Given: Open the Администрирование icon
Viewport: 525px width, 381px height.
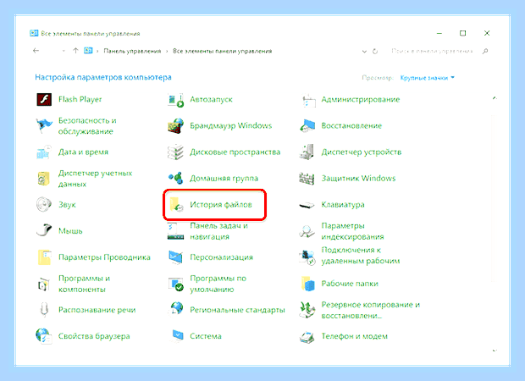Looking at the screenshot, I should (x=308, y=100).
